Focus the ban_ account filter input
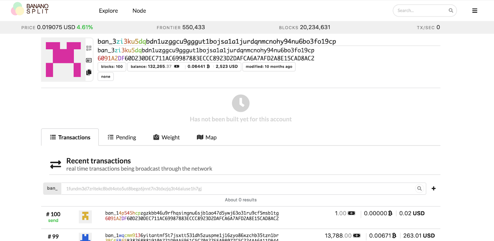 coord(238,189)
